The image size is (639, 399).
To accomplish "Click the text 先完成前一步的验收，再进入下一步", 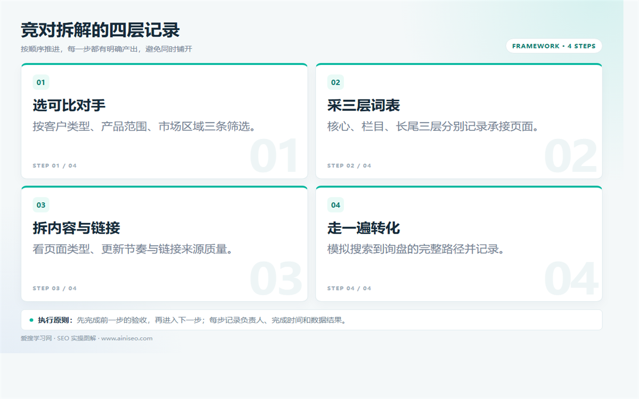I will [x=140, y=320].
